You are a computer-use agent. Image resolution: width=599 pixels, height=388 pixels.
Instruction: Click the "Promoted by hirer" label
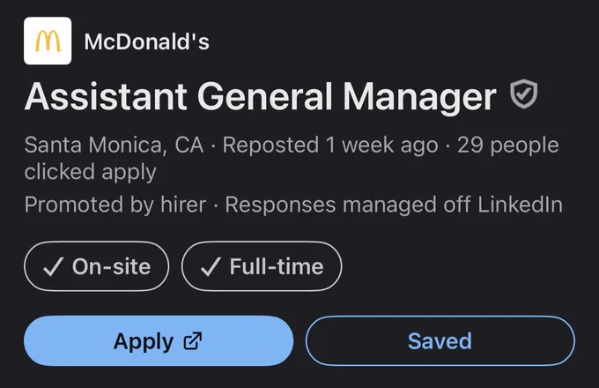115,205
